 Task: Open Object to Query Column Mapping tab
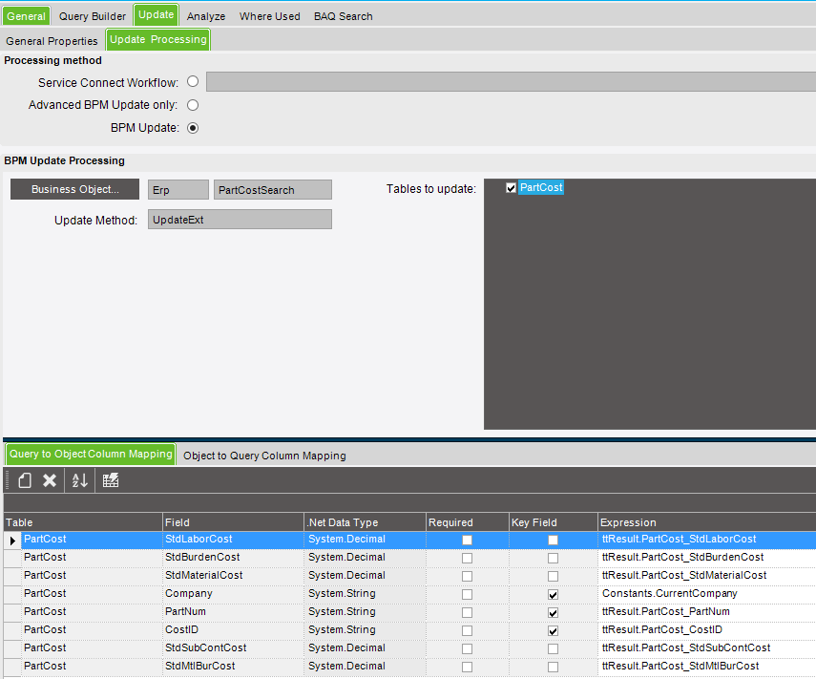pyautogui.click(x=264, y=456)
